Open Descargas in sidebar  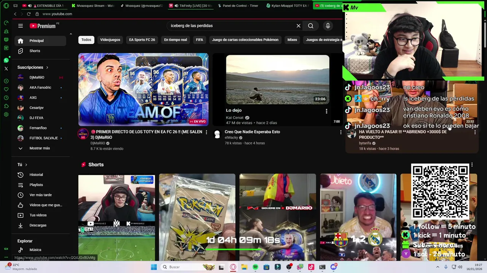pyautogui.click(x=40, y=225)
